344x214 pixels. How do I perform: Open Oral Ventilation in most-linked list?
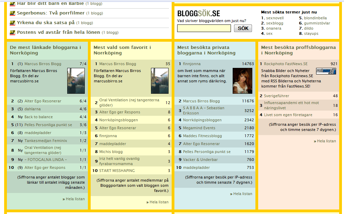pos(43,150)
